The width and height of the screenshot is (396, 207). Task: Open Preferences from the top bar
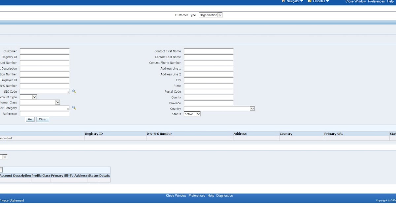[376, 1]
